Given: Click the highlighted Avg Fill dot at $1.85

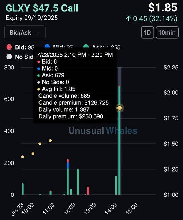Looking at the screenshot, I should (x=119, y=108).
